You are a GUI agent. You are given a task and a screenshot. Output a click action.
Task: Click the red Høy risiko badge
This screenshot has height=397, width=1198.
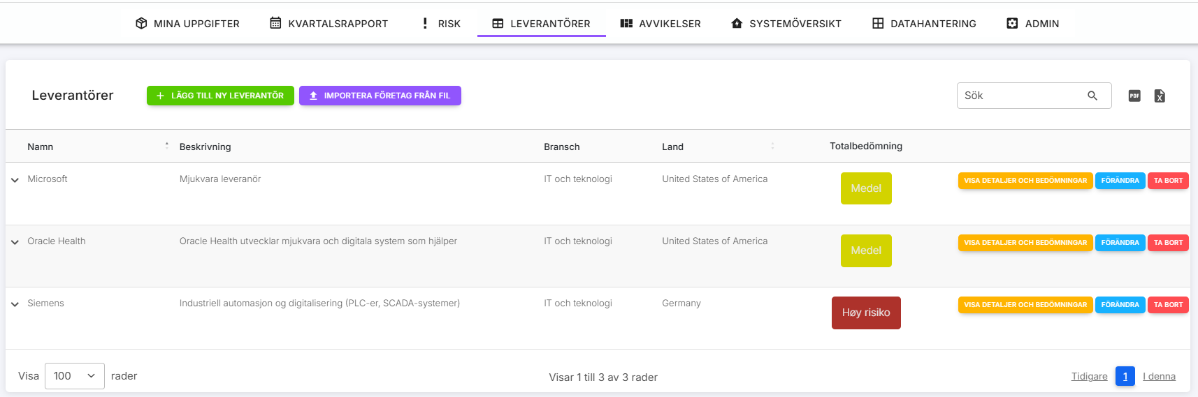pos(865,313)
